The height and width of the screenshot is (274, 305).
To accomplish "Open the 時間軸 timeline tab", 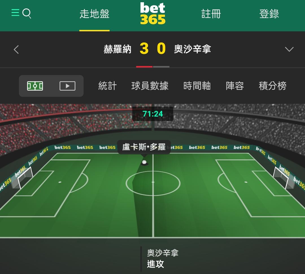I will click(x=197, y=86).
